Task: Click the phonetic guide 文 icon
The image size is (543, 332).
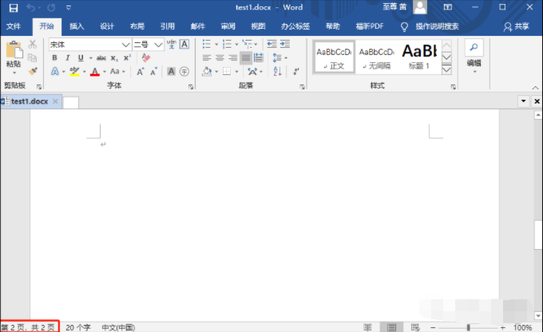Action: click(x=172, y=44)
